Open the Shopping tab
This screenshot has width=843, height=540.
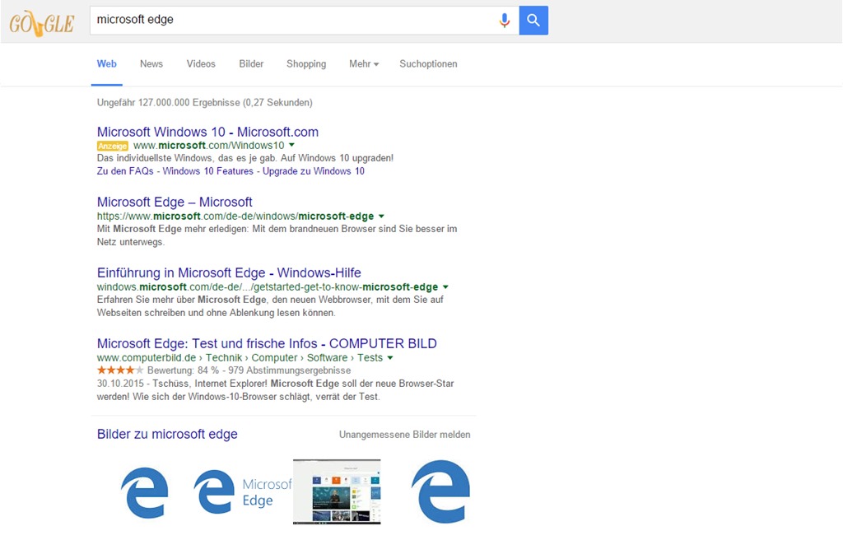click(306, 64)
